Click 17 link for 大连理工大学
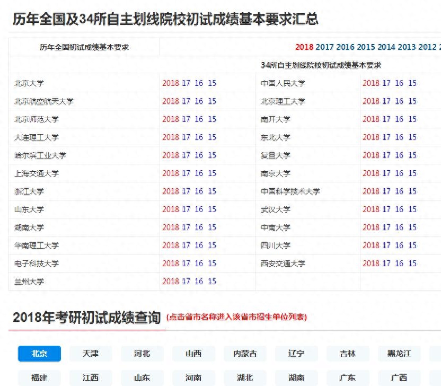The image size is (441, 386). (186, 137)
